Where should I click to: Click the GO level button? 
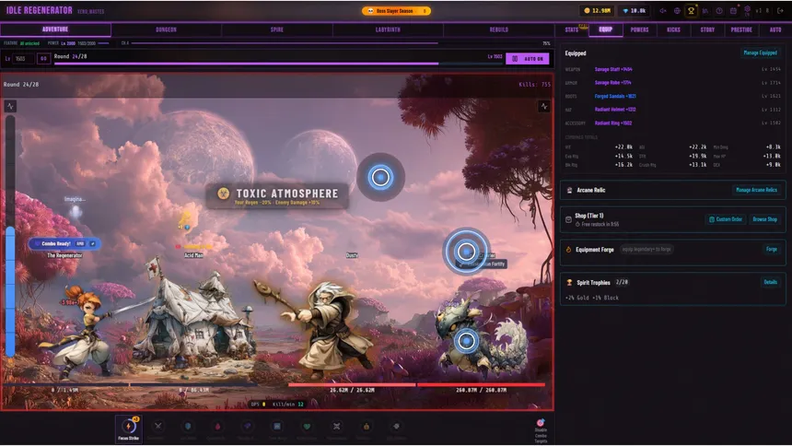click(43, 59)
